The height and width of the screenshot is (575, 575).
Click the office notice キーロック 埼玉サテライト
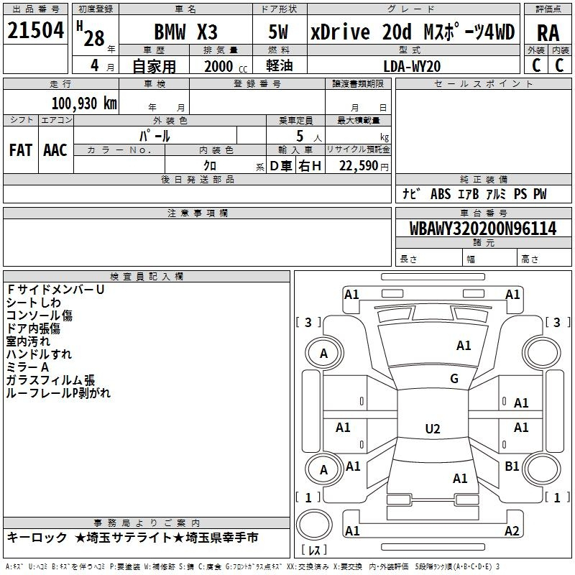[132, 538]
